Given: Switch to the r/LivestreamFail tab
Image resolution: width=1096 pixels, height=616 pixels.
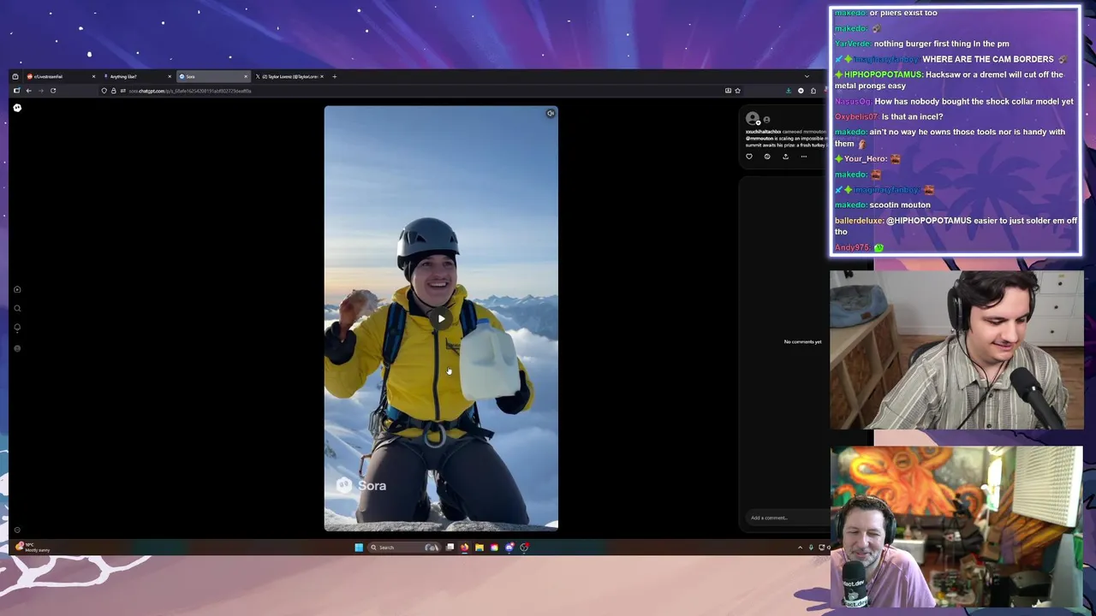Looking at the screenshot, I should click(x=60, y=76).
